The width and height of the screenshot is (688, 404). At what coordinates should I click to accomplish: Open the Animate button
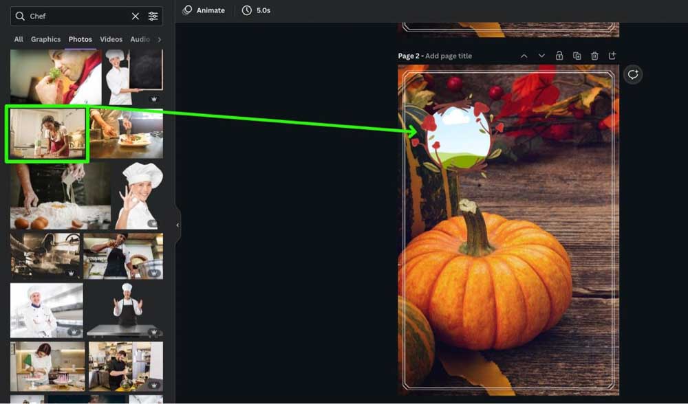pos(204,10)
